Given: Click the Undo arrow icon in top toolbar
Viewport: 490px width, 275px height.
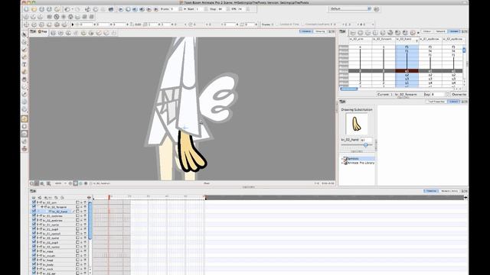Looking at the screenshot, I should pos(67,9).
